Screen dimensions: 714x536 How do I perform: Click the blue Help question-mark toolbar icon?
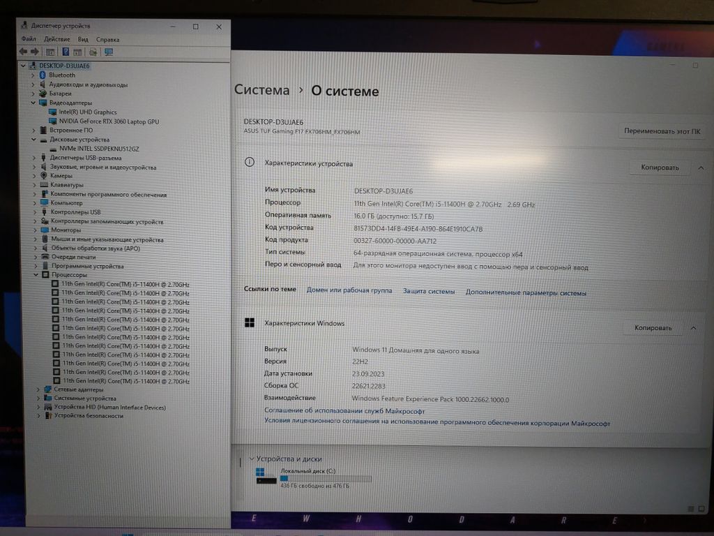tap(66, 52)
